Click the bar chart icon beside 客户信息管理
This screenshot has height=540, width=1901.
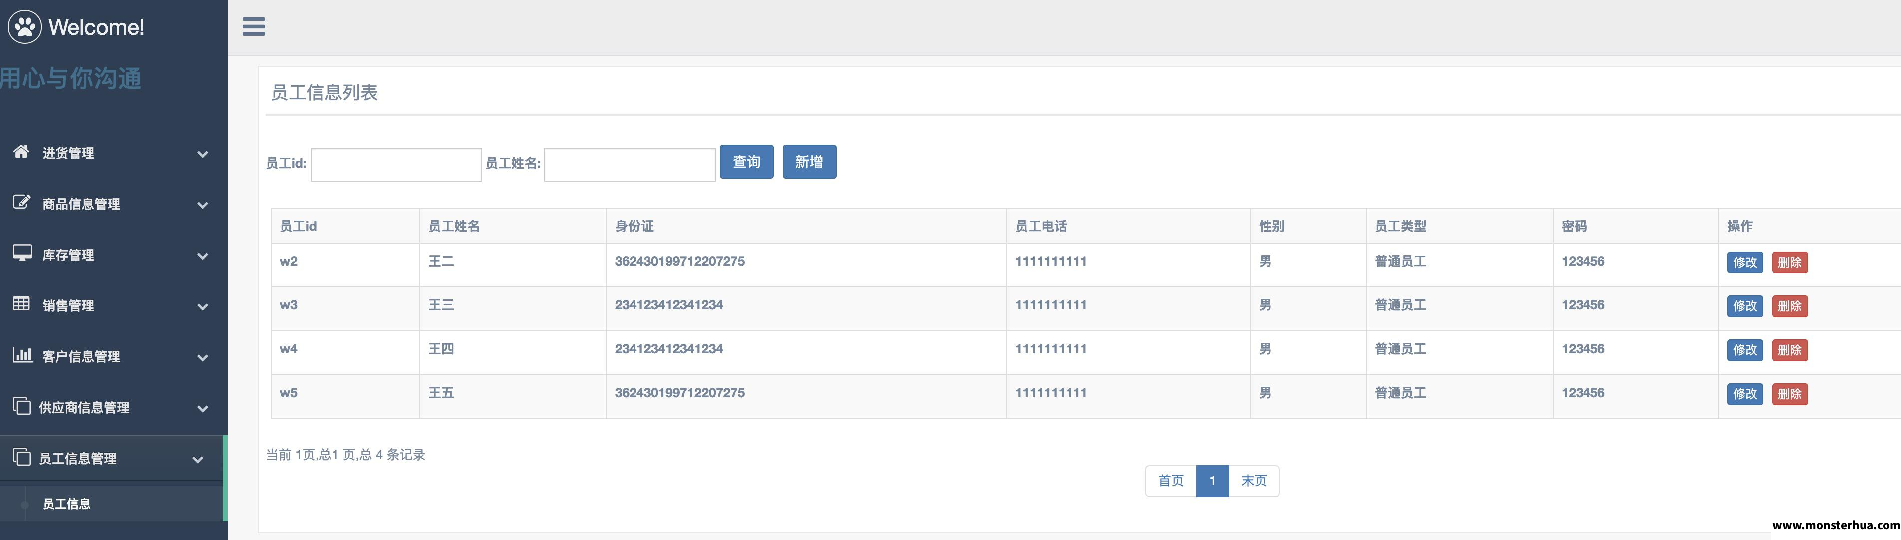[x=22, y=355]
